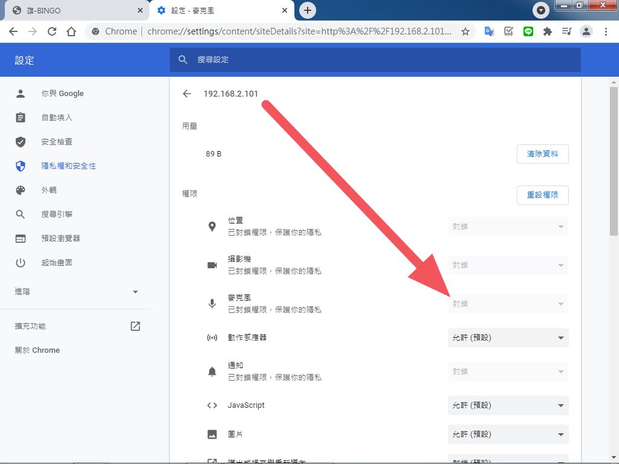
Task: Click the 重設權限 button
Action: (x=542, y=195)
